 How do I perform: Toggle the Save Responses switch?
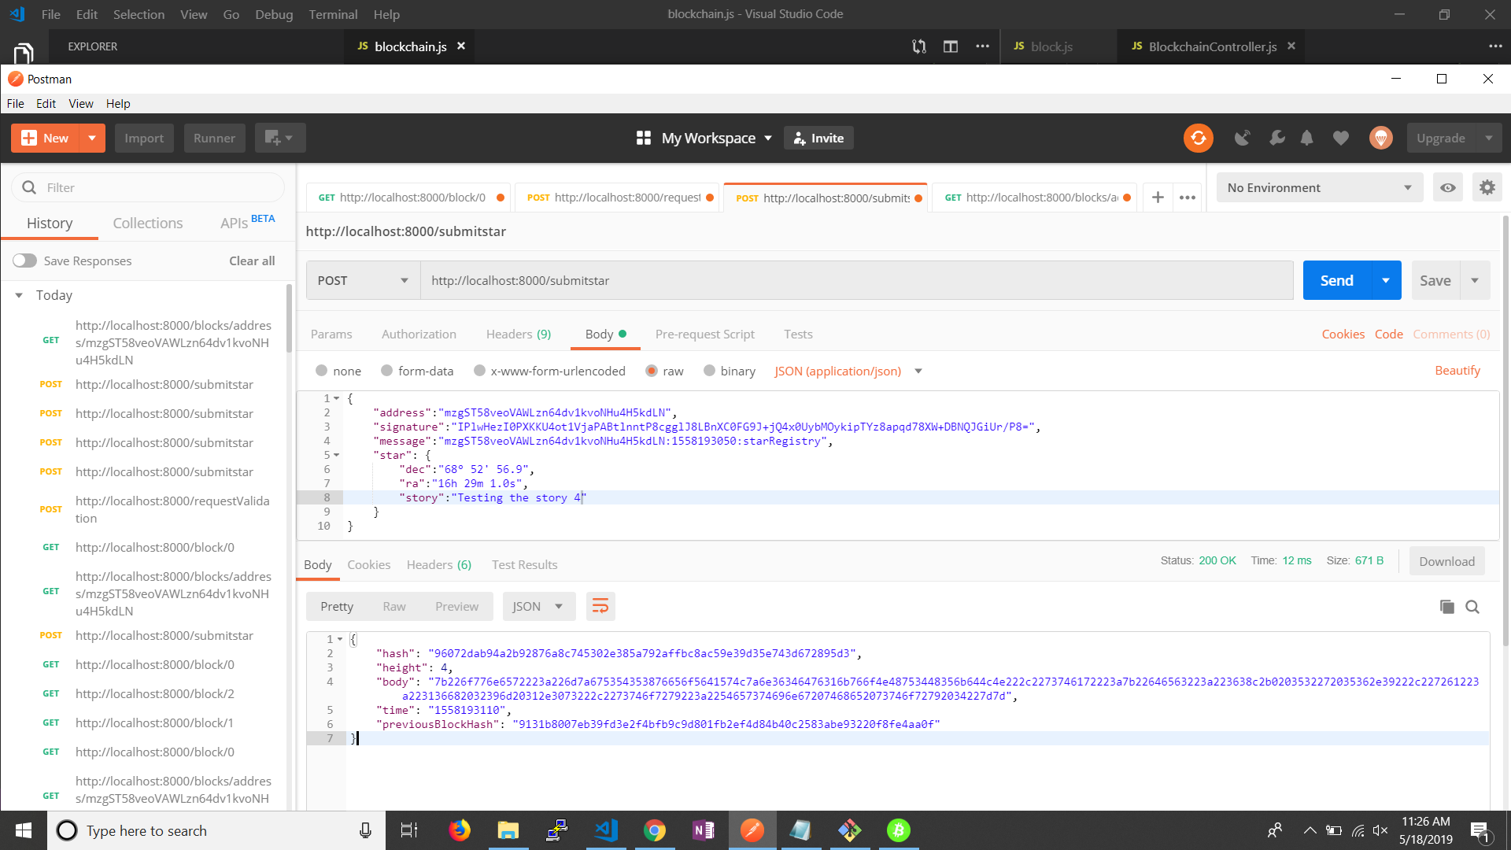pyautogui.click(x=24, y=261)
